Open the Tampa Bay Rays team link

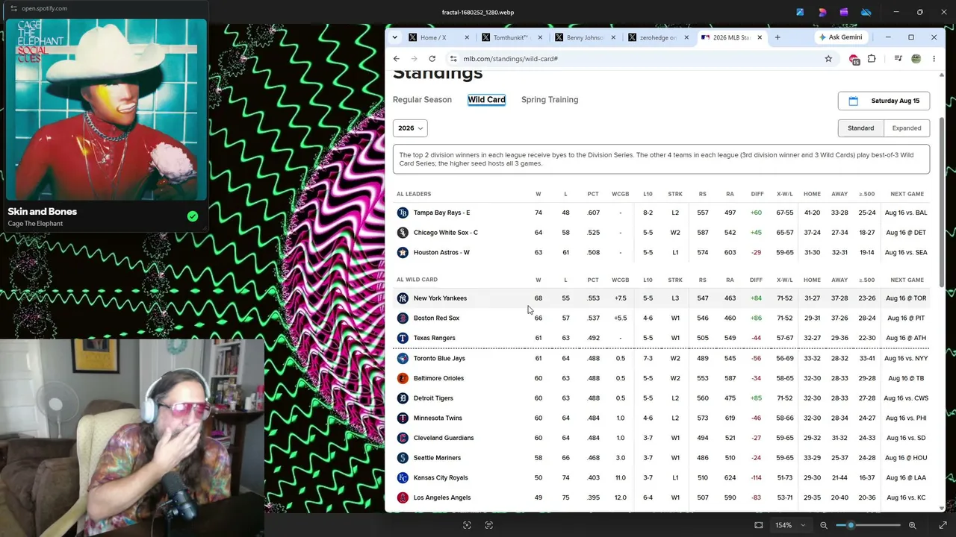(x=441, y=213)
